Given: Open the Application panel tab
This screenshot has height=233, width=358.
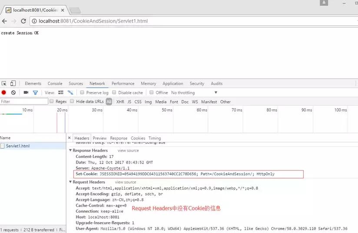Looking at the screenshot, I should 173,83.
